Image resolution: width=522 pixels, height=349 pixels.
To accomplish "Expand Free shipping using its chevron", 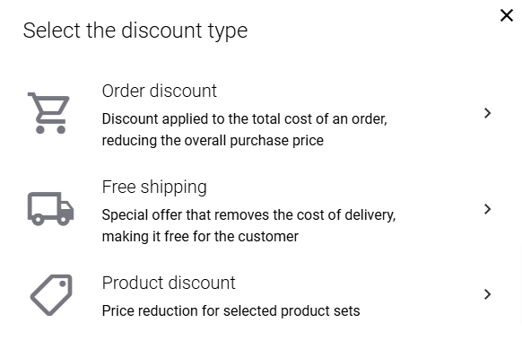I will 487,209.
